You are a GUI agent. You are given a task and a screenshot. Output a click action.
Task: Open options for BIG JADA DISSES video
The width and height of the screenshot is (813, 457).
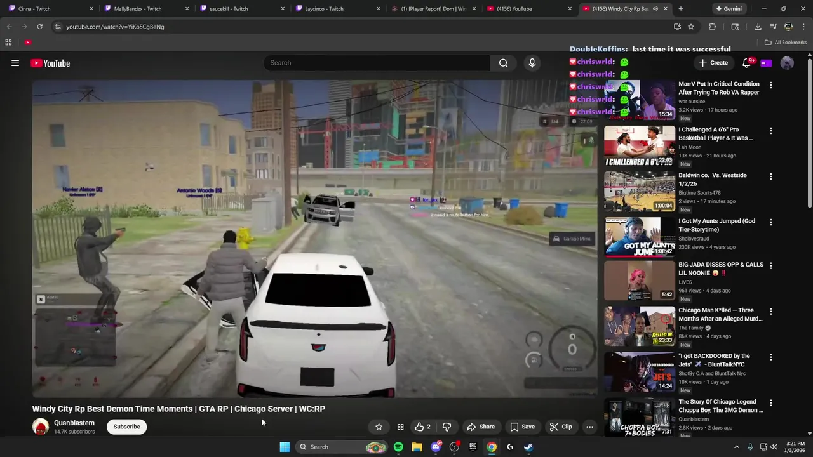pyautogui.click(x=771, y=266)
